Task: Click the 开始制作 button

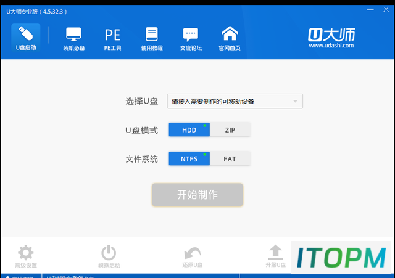Action: pyautogui.click(x=197, y=195)
